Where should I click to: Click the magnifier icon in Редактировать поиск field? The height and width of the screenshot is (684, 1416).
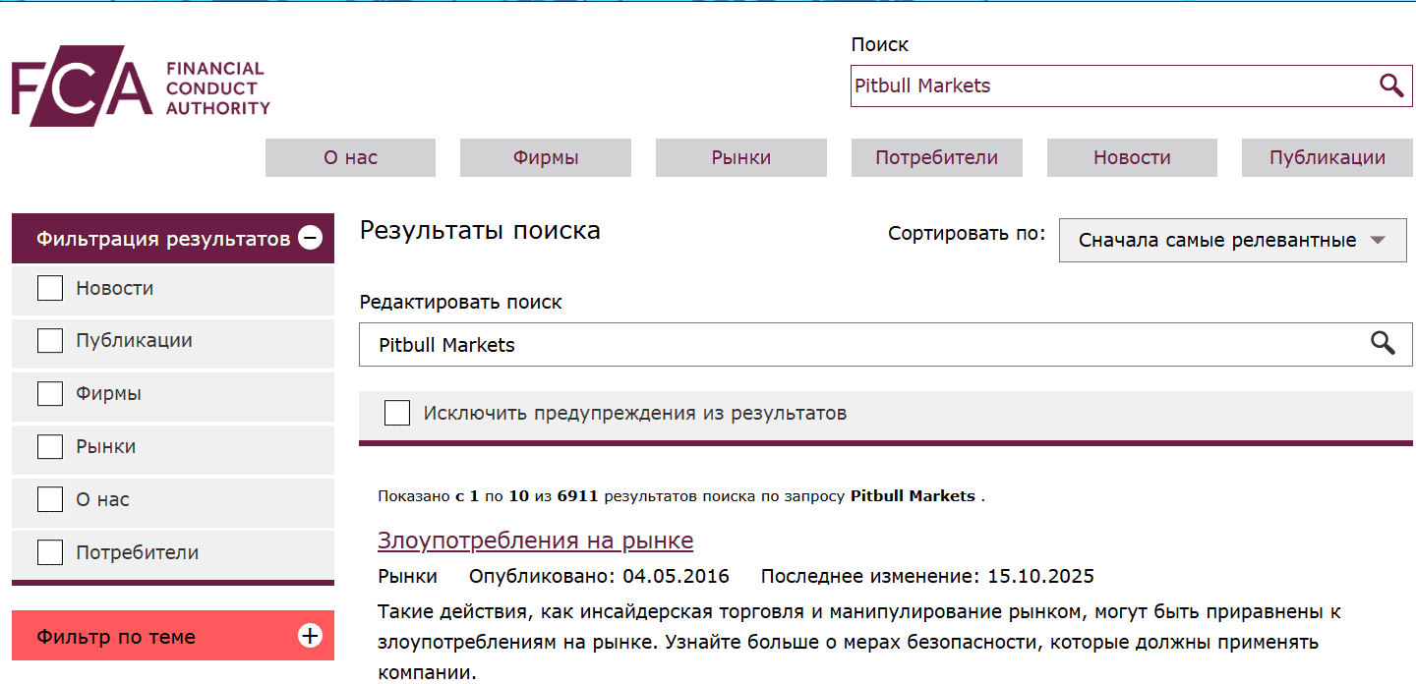(x=1384, y=344)
